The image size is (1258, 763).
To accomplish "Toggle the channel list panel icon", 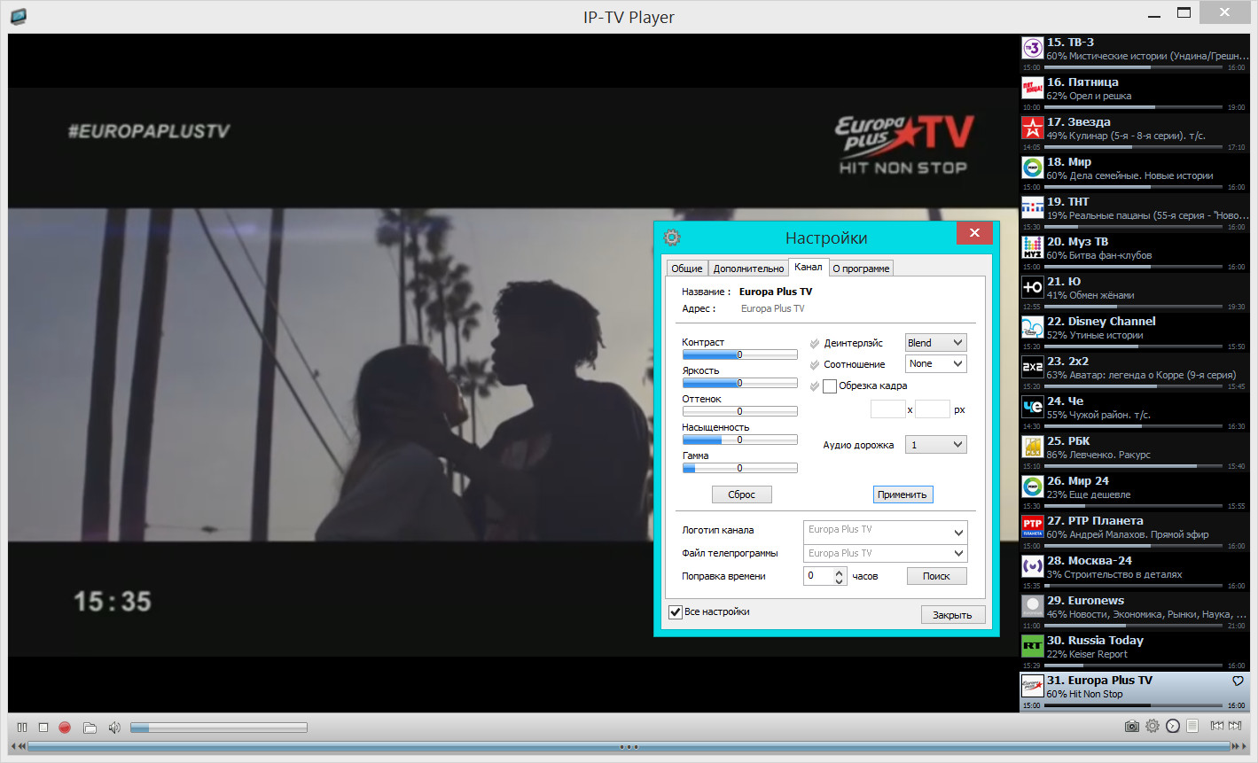I will pos(1192,726).
